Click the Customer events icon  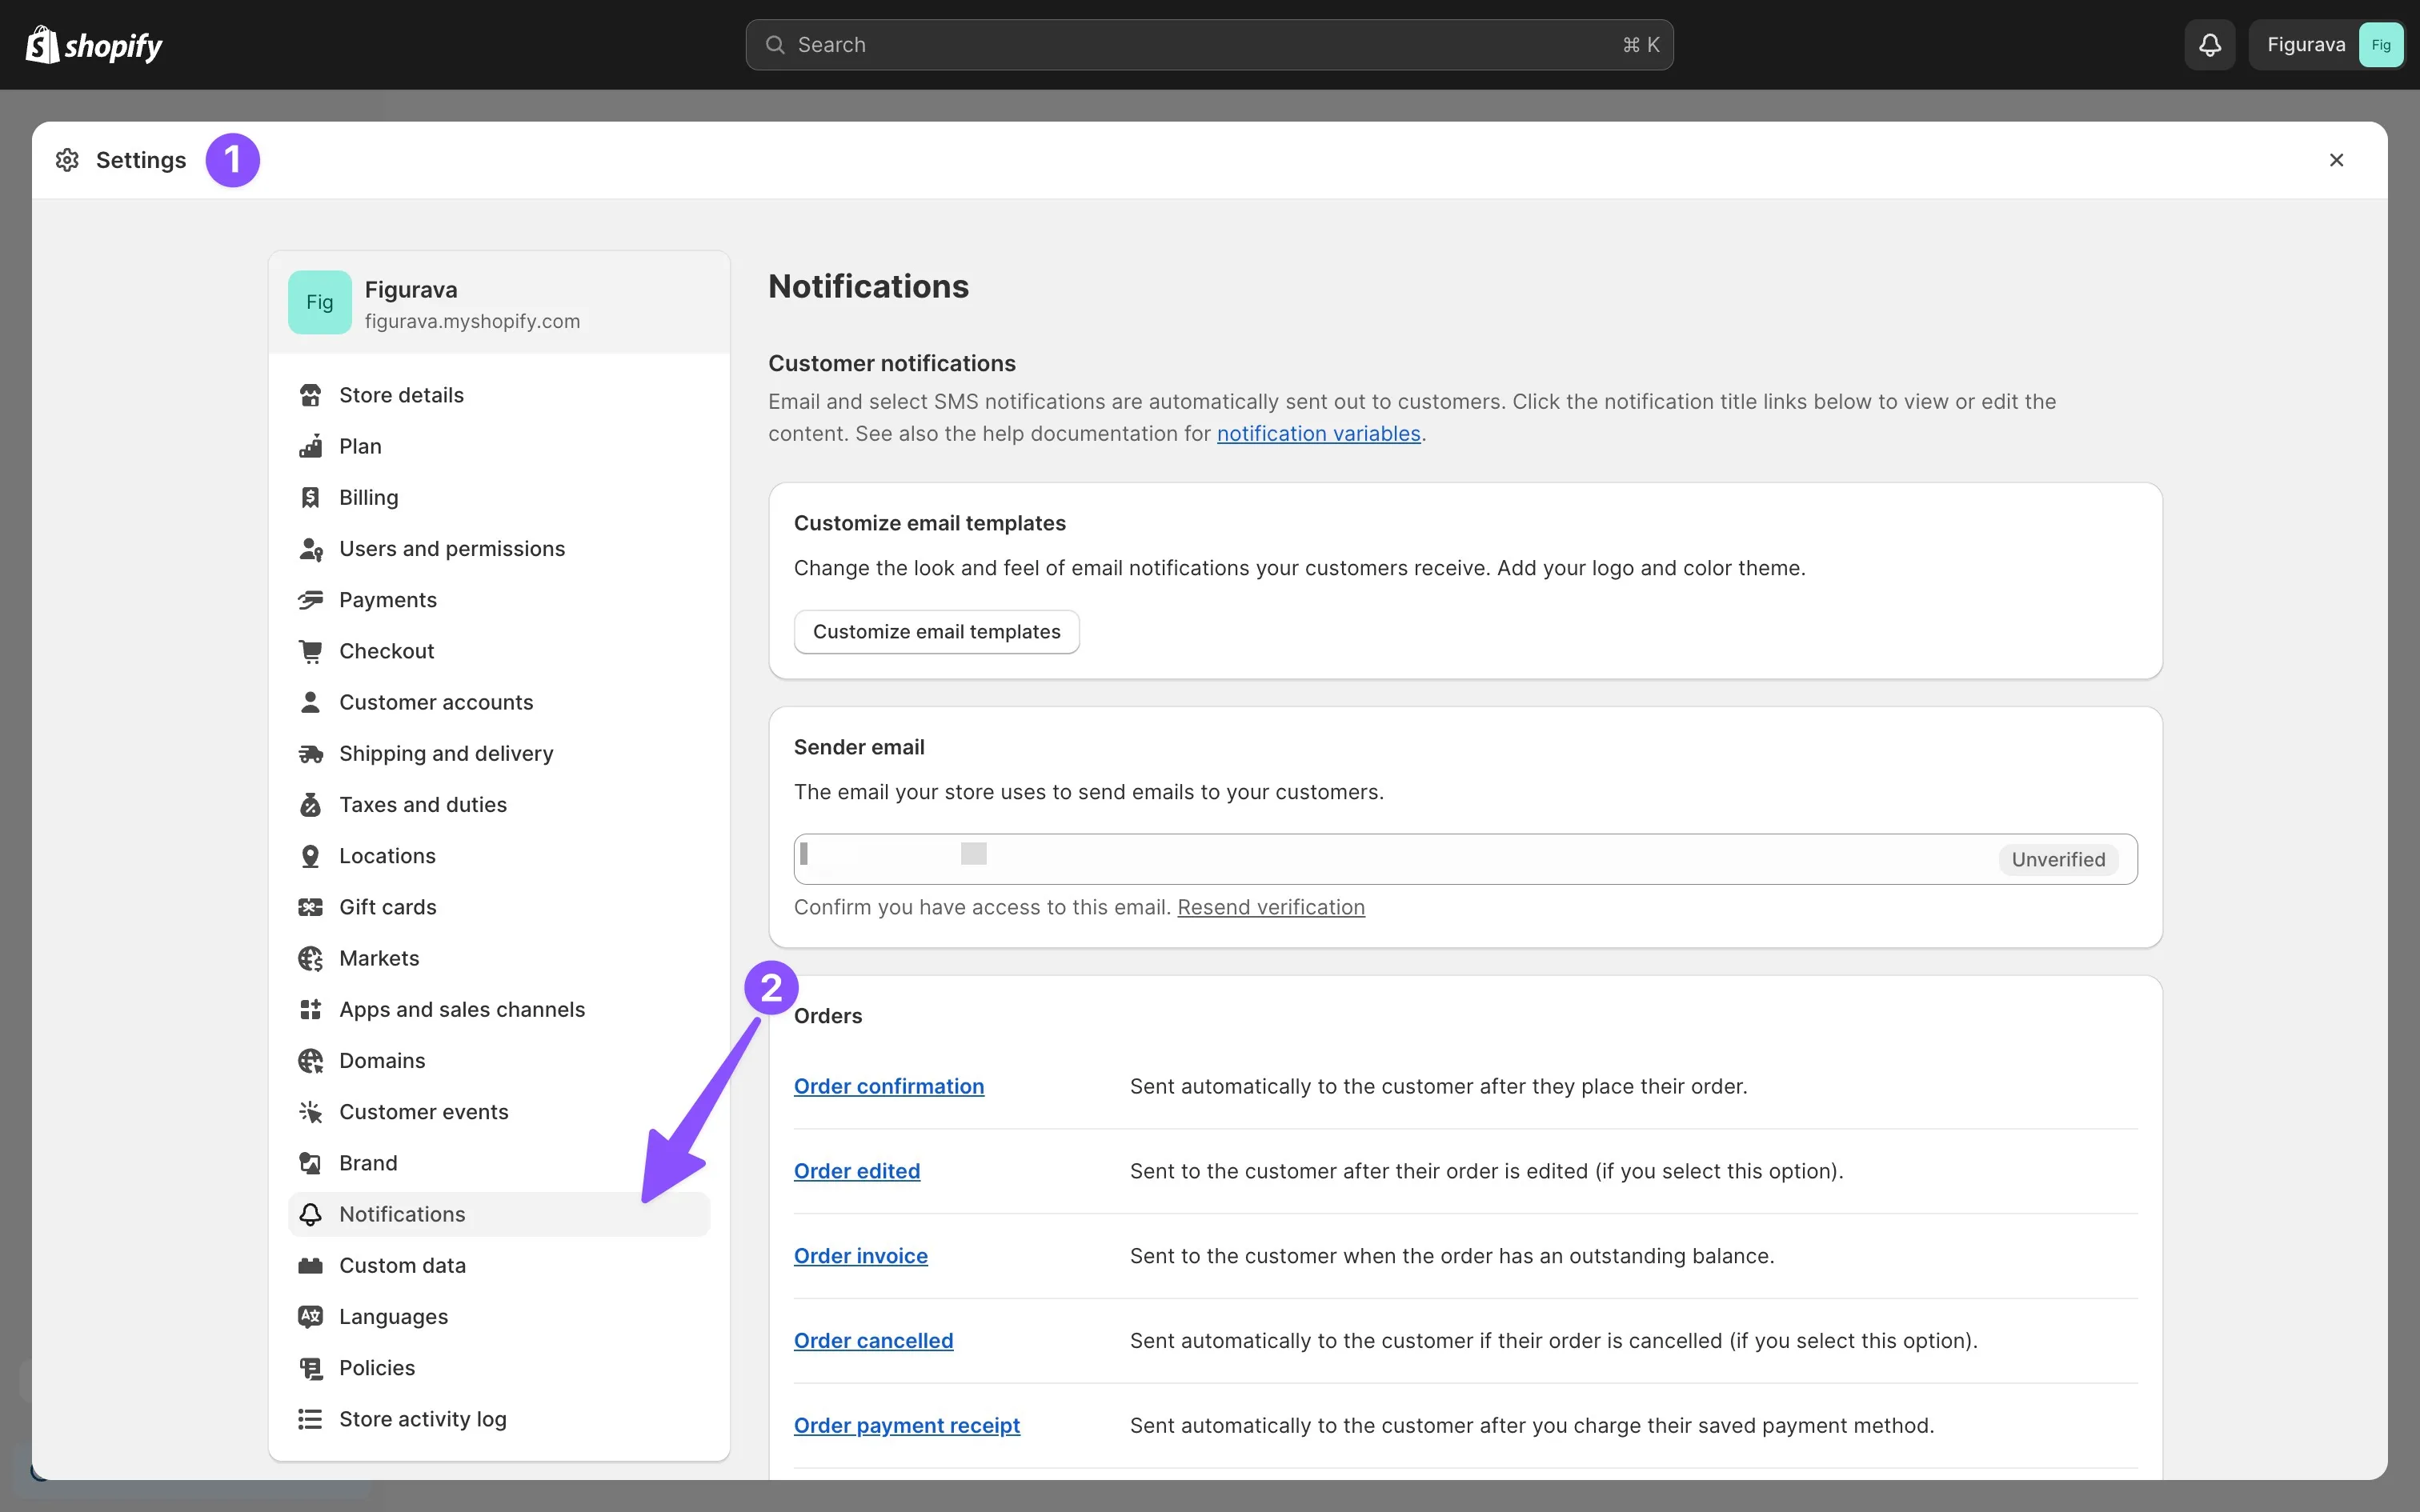(x=310, y=1112)
